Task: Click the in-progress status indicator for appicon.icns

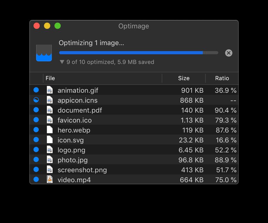Action: pyautogui.click(x=36, y=100)
